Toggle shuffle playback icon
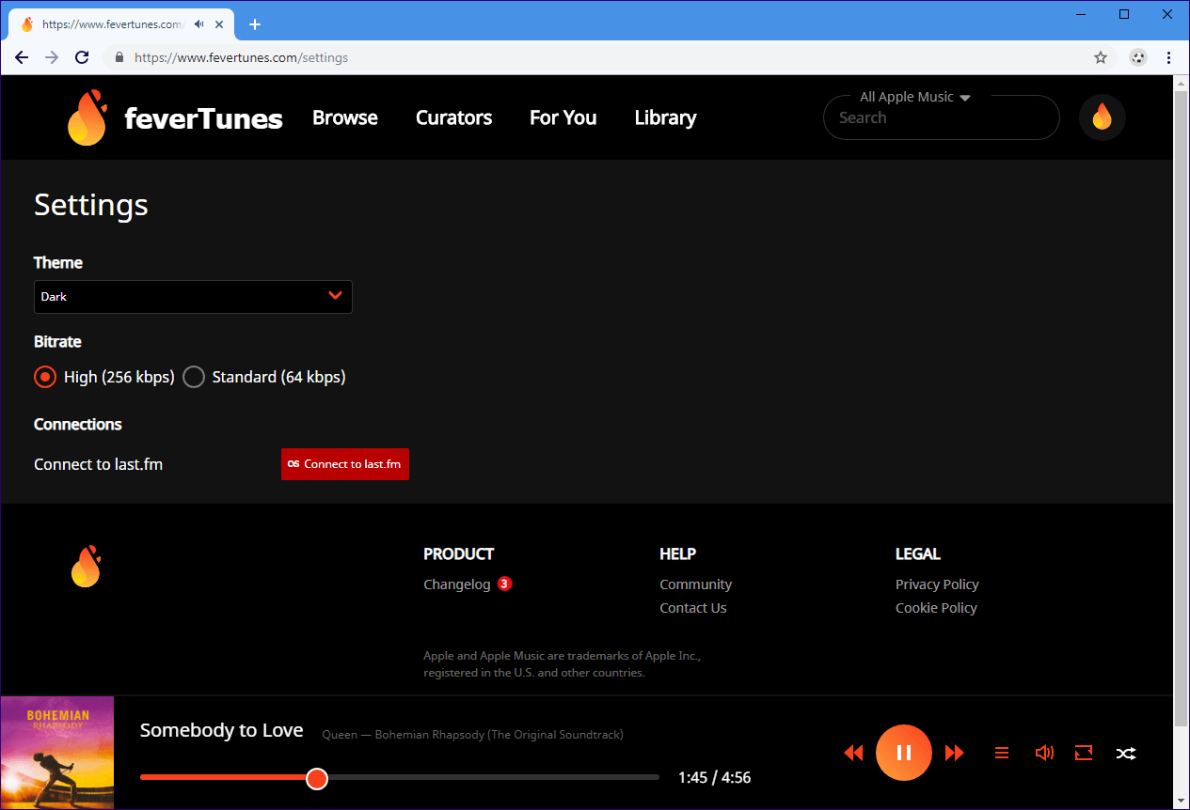The image size is (1190, 810). [x=1126, y=753]
